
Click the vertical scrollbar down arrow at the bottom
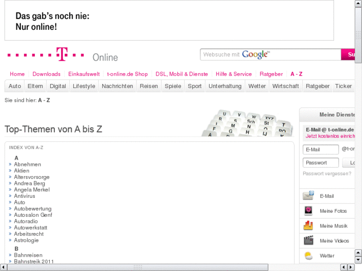click(x=359, y=260)
